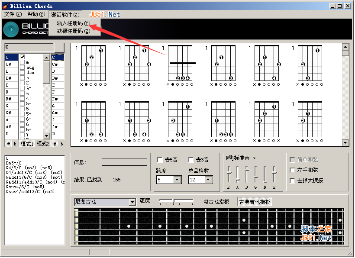Tick the 6- chord type checkbox
This screenshot has height=258, width=355.
coord(22,119)
